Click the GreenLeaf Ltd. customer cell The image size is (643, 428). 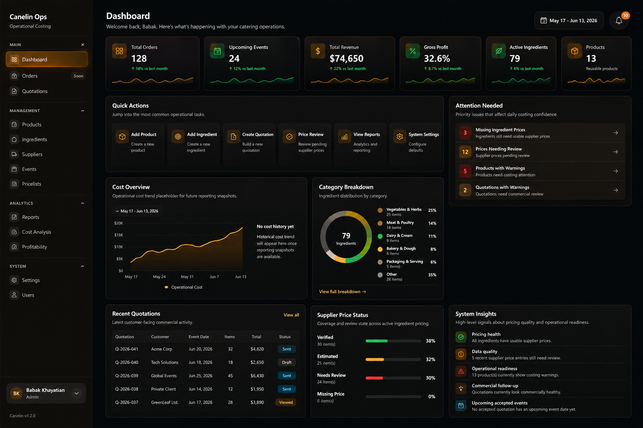coord(165,403)
